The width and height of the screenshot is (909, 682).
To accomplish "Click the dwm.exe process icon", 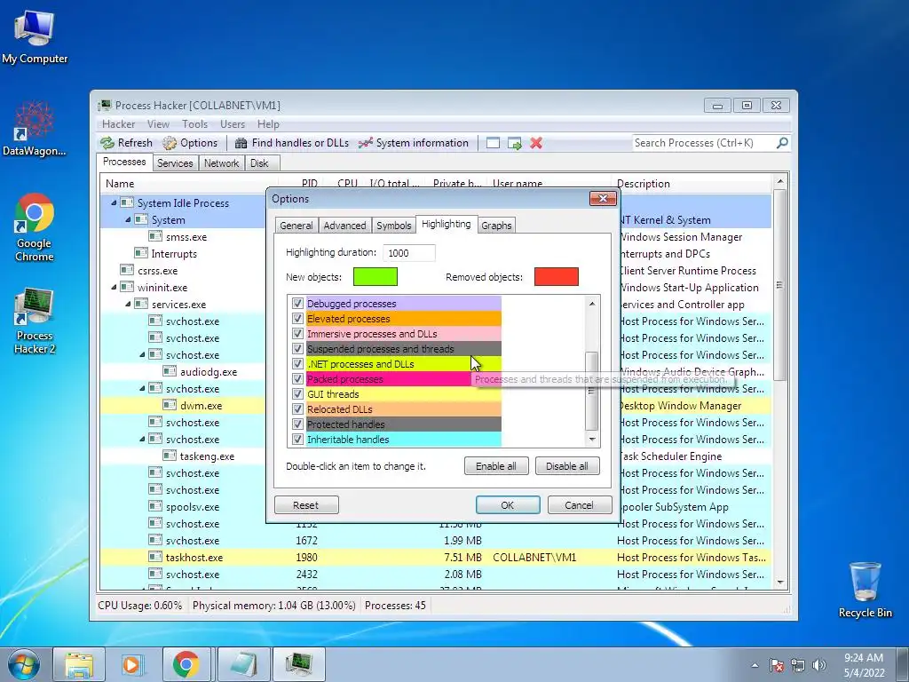I will (x=170, y=405).
